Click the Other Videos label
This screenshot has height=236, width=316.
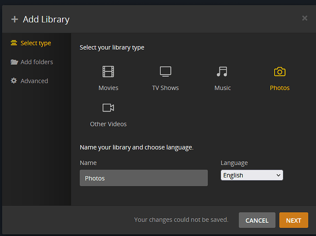coord(108,124)
